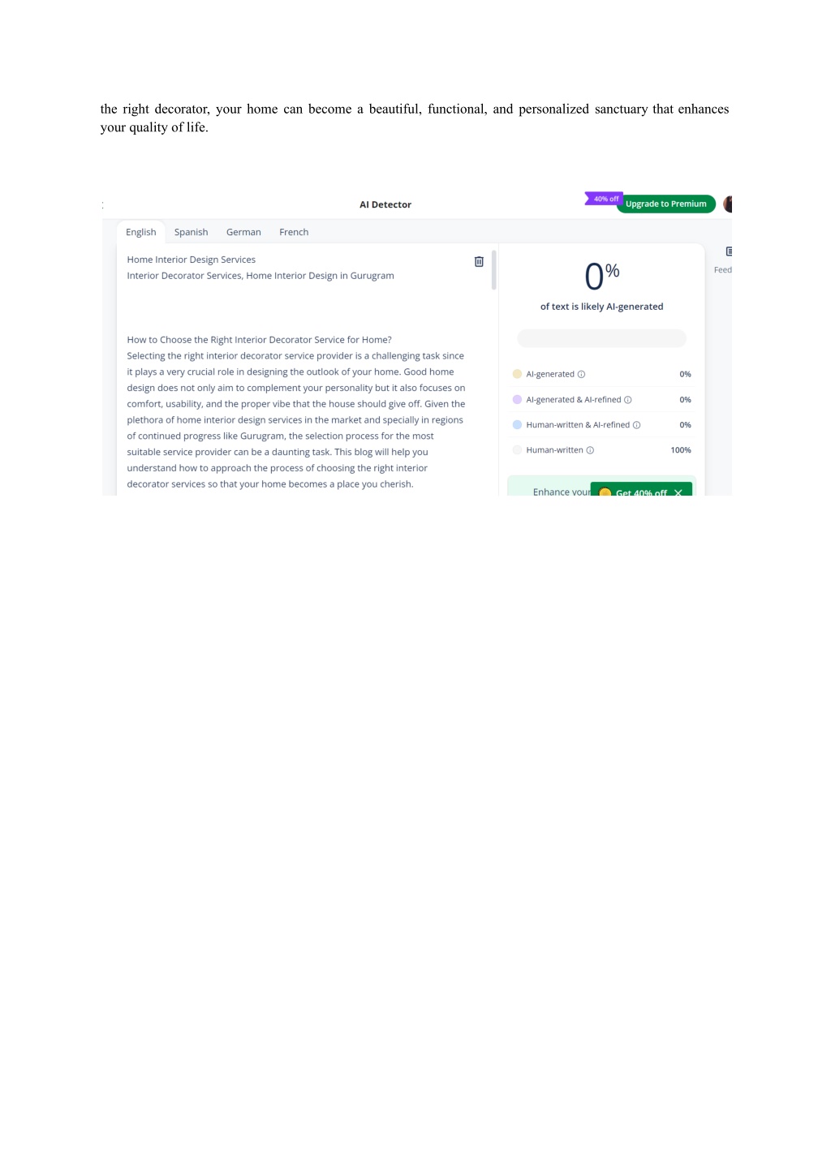This screenshot has height=1173, width=831.
Task: Click inside the pasted text area
Action: [296, 372]
